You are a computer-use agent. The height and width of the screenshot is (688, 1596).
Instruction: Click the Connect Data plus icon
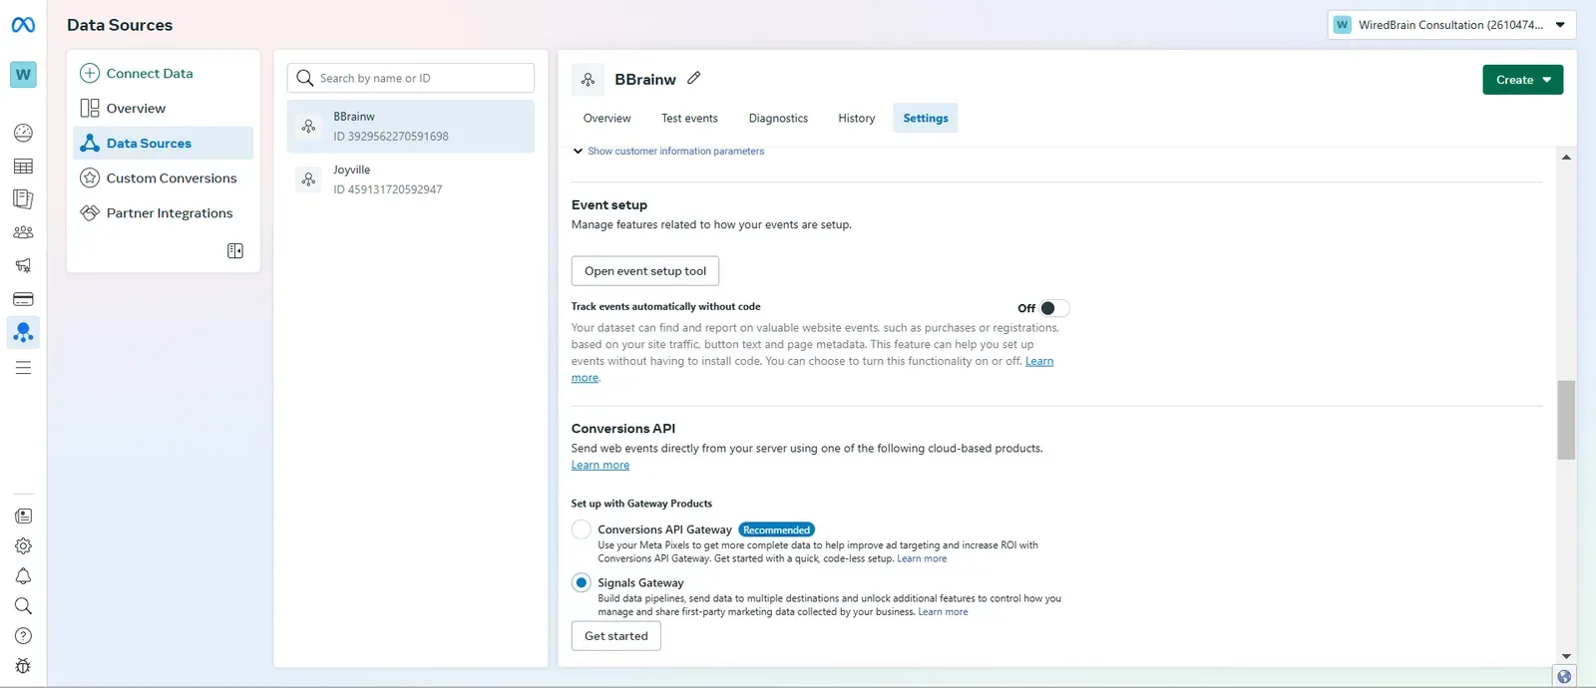pyautogui.click(x=90, y=73)
